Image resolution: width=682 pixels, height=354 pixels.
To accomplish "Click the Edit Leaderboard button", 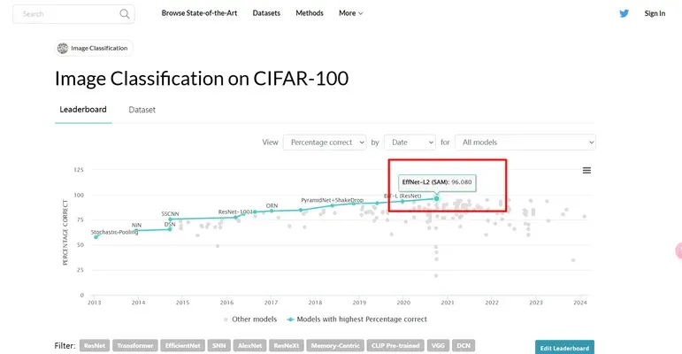I will [564, 348].
